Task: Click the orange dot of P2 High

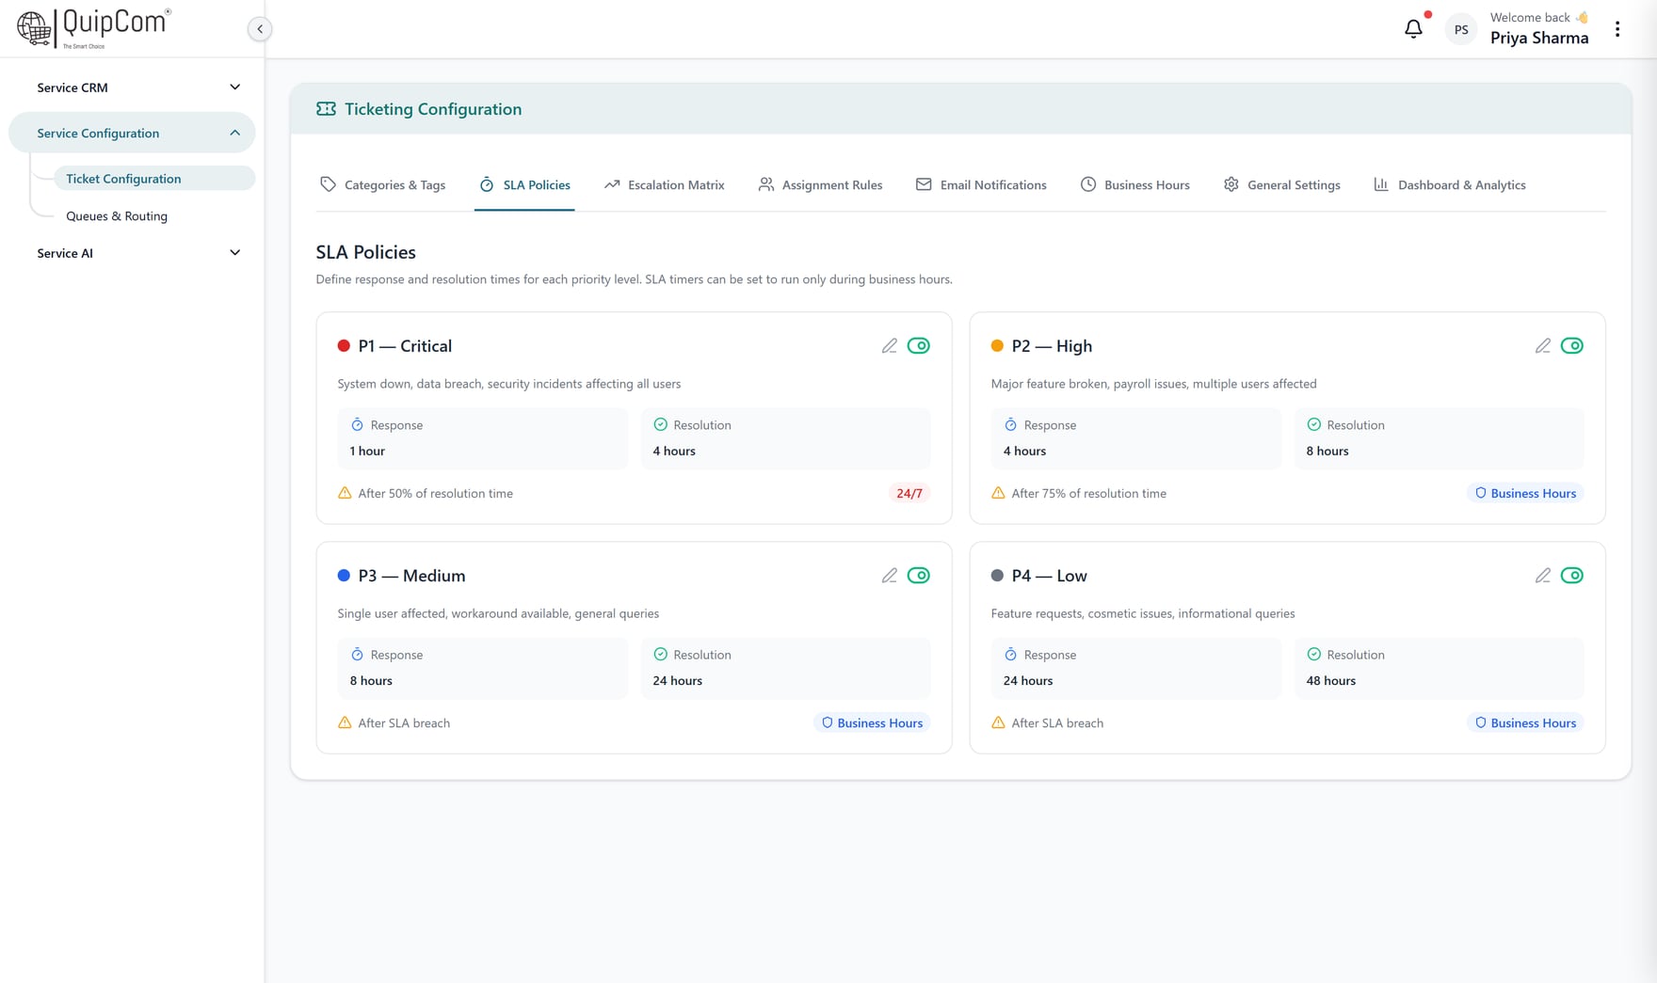Action: 997,346
